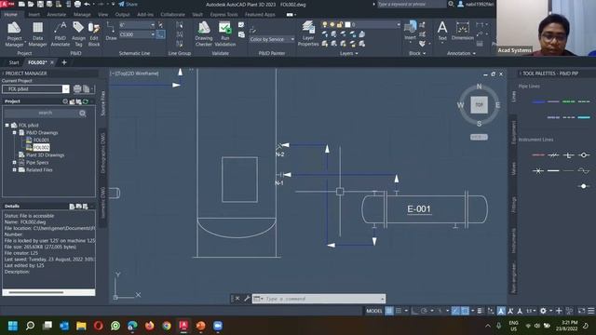This screenshot has width=596, height=335.
Task: Toggle 2D object snap in status bar
Action: pos(465,311)
